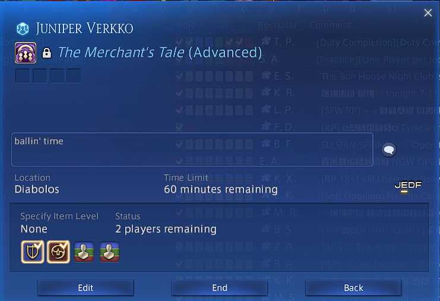The image size is (440, 301).
Task: Click the fourth empty objective box under title
Action: pos(74,76)
